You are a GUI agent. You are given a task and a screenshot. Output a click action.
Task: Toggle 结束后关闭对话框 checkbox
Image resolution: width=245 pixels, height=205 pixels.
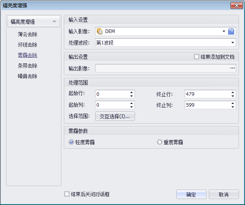coord(67,194)
